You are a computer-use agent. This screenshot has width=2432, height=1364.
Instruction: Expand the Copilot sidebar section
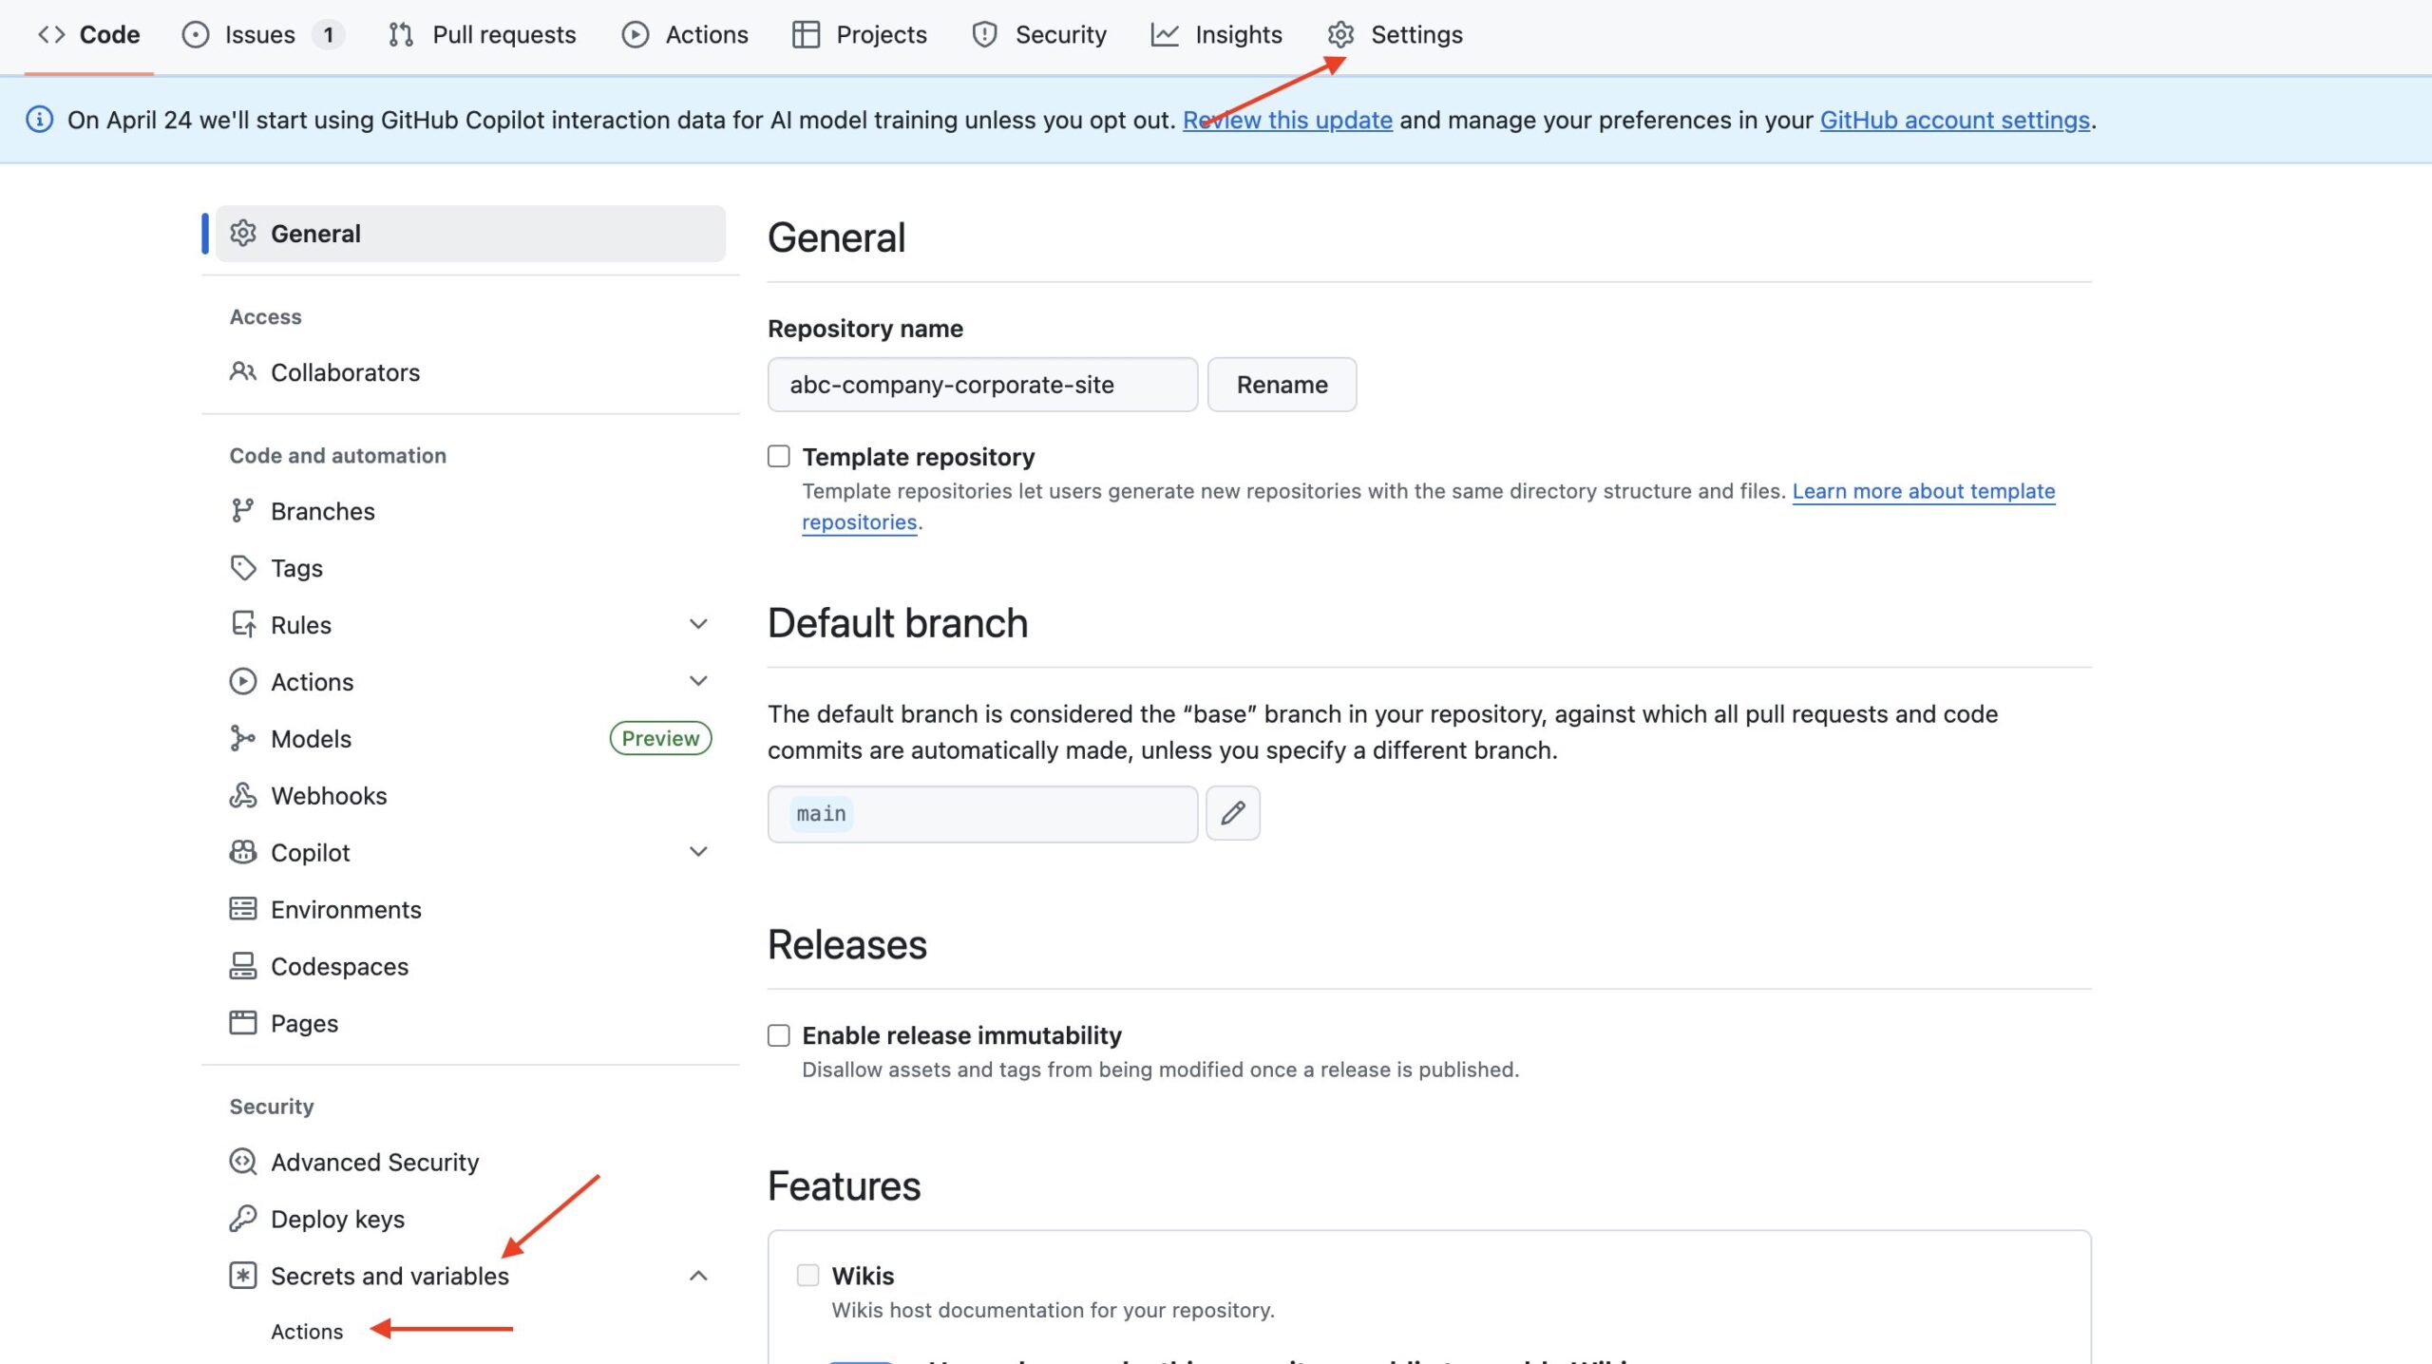click(x=698, y=852)
